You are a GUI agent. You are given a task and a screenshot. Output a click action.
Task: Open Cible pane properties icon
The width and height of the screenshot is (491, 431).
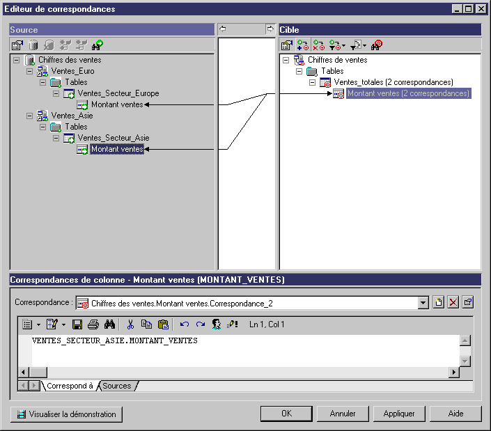[x=286, y=45]
